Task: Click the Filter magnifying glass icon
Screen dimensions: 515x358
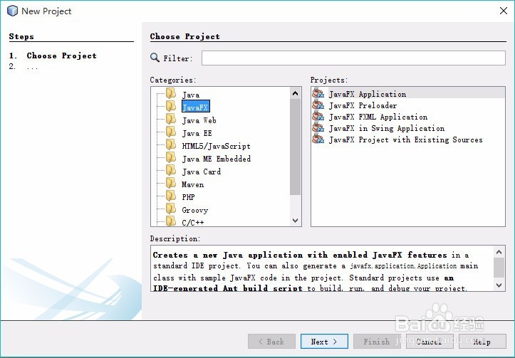Action: 155,58
